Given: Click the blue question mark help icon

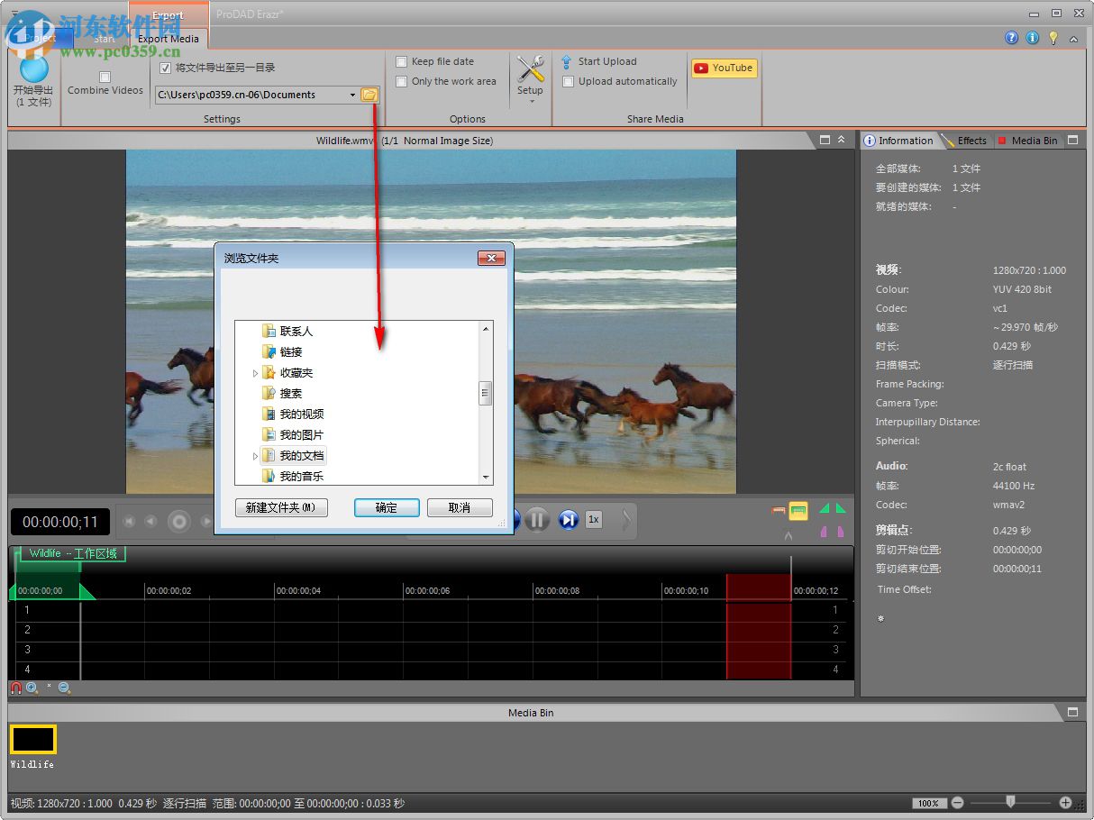Looking at the screenshot, I should pyautogui.click(x=1011, y=38).
